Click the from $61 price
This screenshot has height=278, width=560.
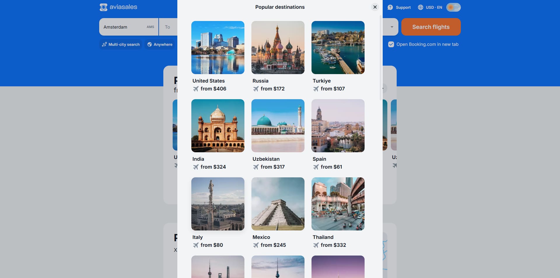pos(331,167)
